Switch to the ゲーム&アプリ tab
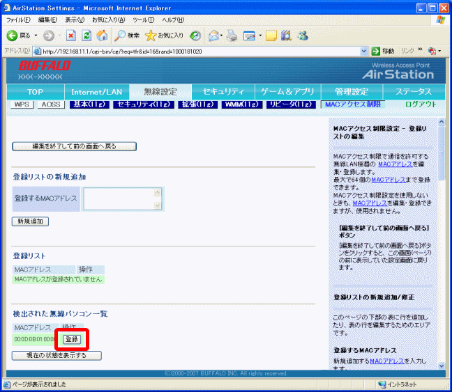Image resolution: width=452 pixels, height=392 pixels. coord(287,92)
